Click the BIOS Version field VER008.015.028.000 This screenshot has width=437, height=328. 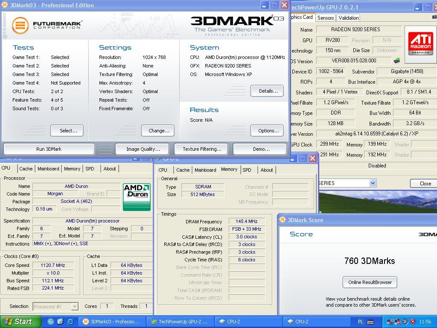pyautogui.click(x=353, y=60)
